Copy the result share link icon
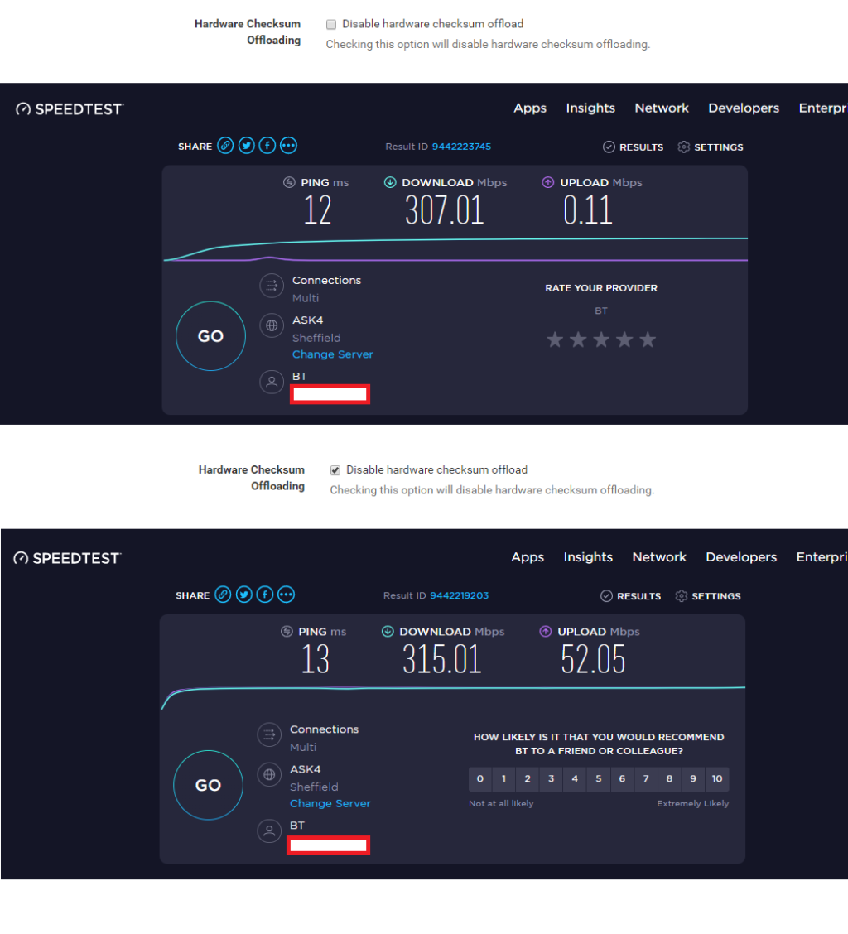The height and width of the screenshot is (934, 848). [225, 145]
